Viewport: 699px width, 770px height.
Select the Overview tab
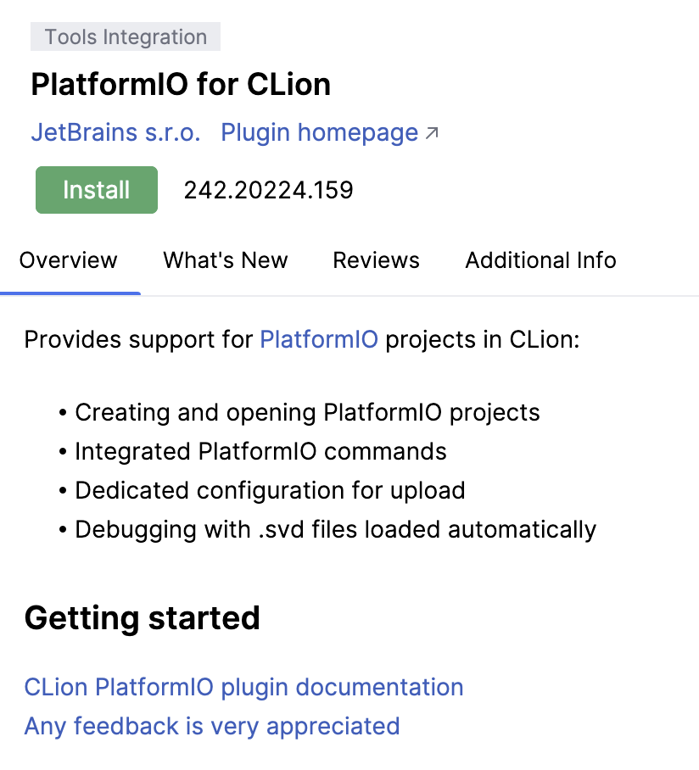[x=69, y=260]
